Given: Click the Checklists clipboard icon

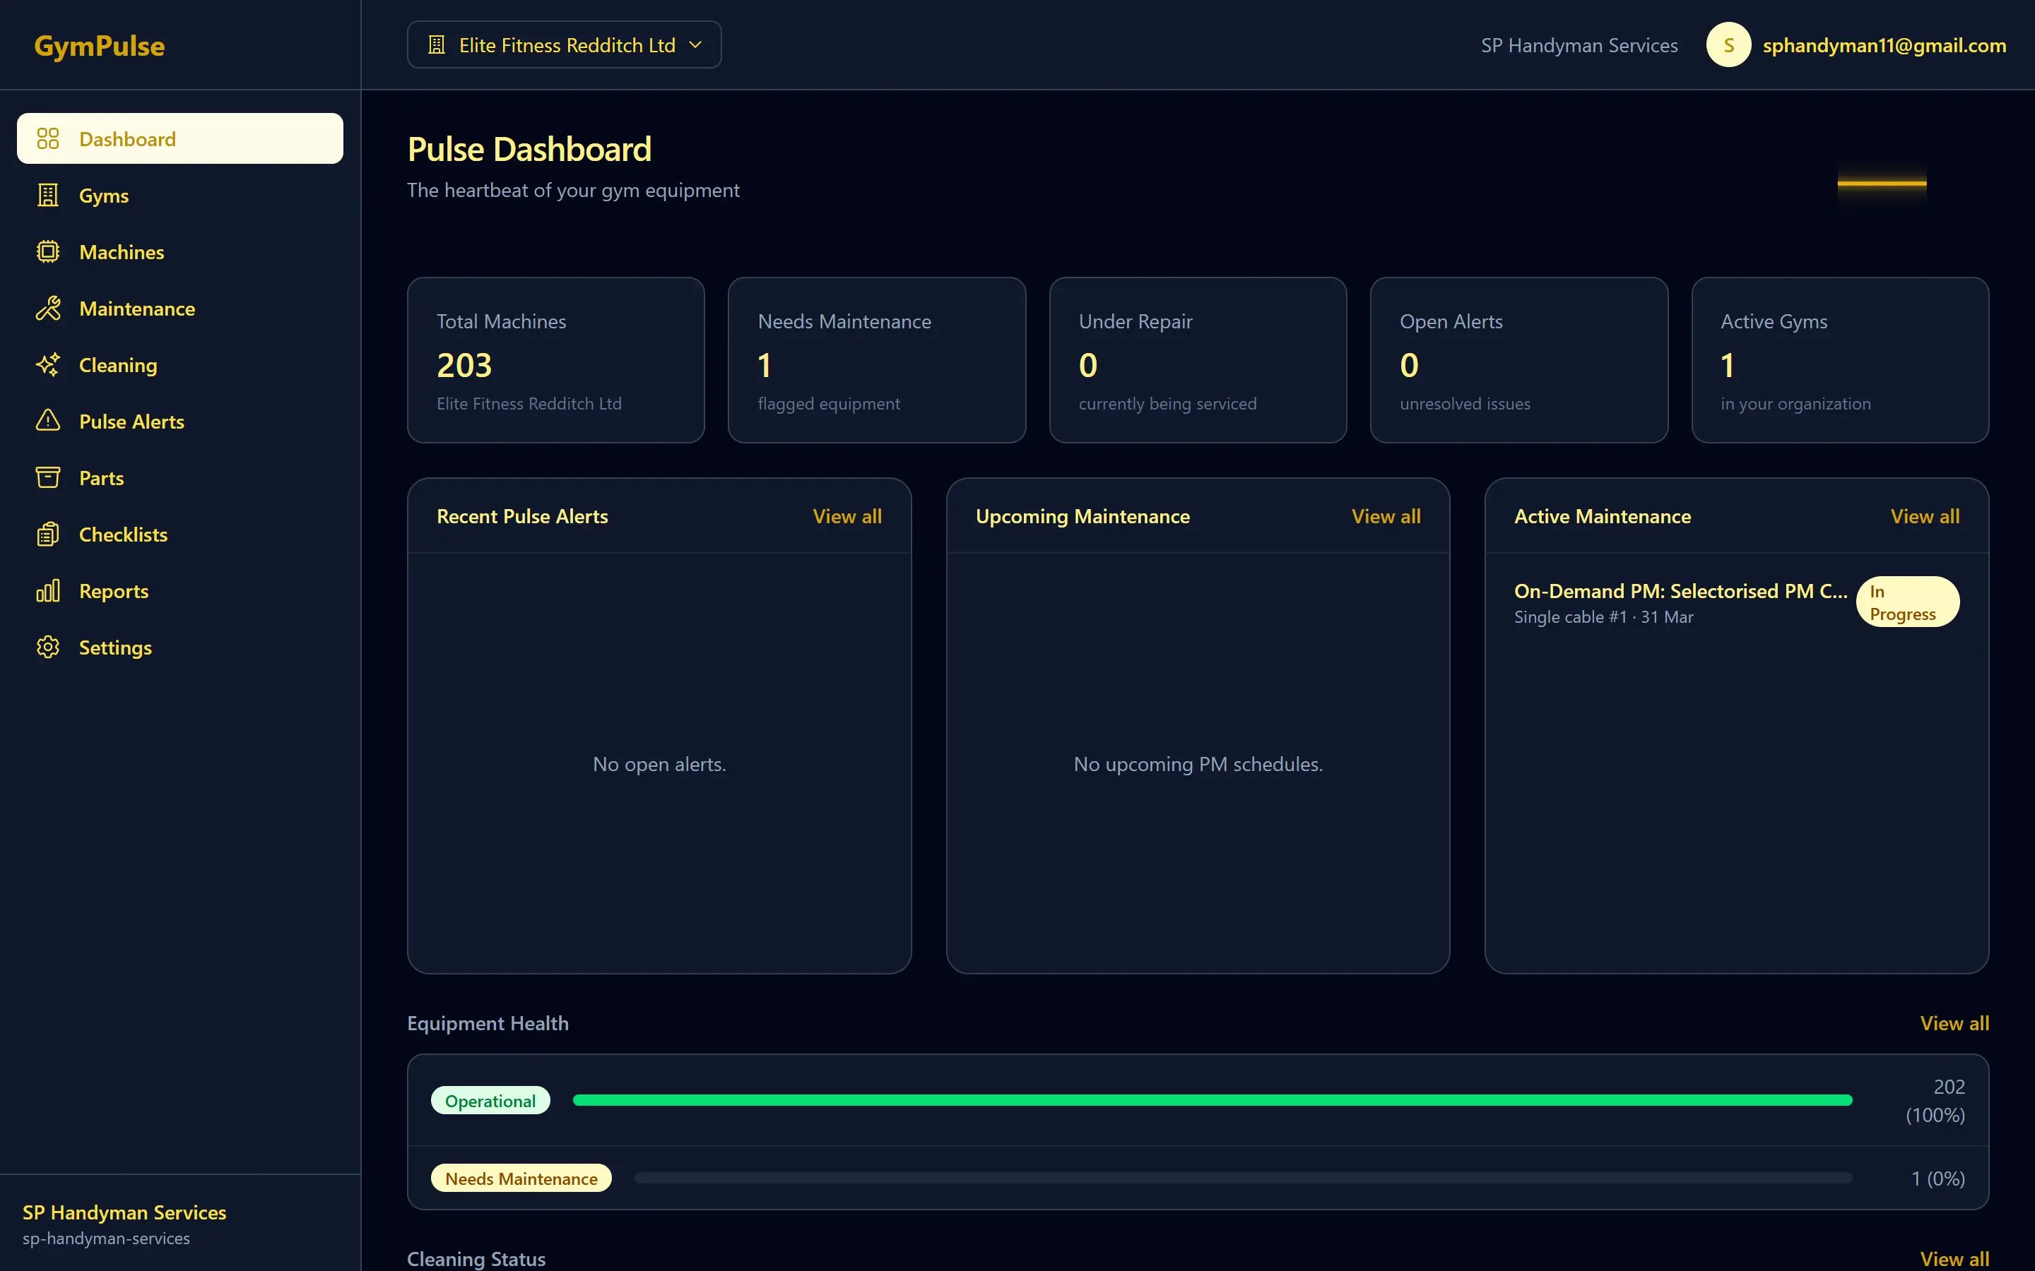Looking at the screenshot, I should [48, 534].
